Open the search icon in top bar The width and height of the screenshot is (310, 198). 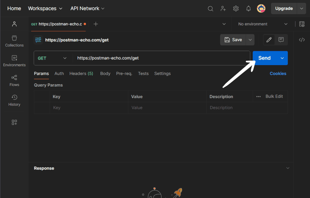210,9
